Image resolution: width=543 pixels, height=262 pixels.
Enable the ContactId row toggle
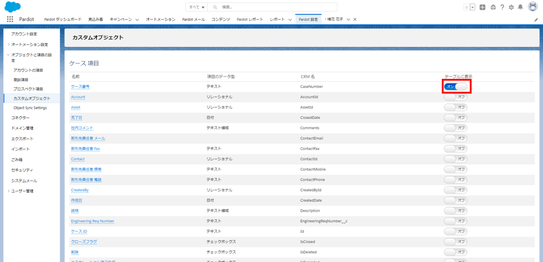tap(456, 159)
